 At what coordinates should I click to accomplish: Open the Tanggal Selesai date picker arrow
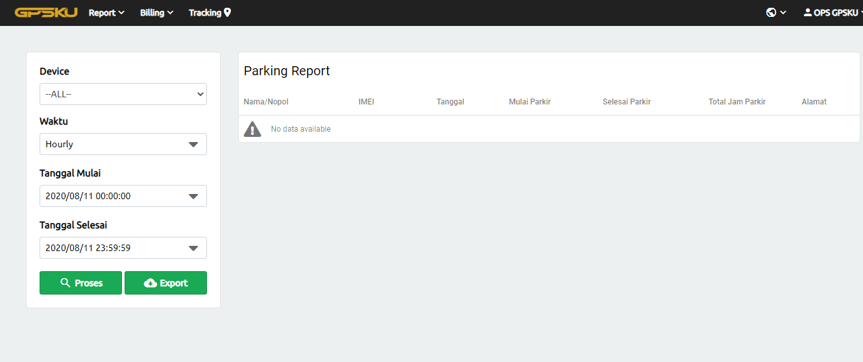click(193, 248)
